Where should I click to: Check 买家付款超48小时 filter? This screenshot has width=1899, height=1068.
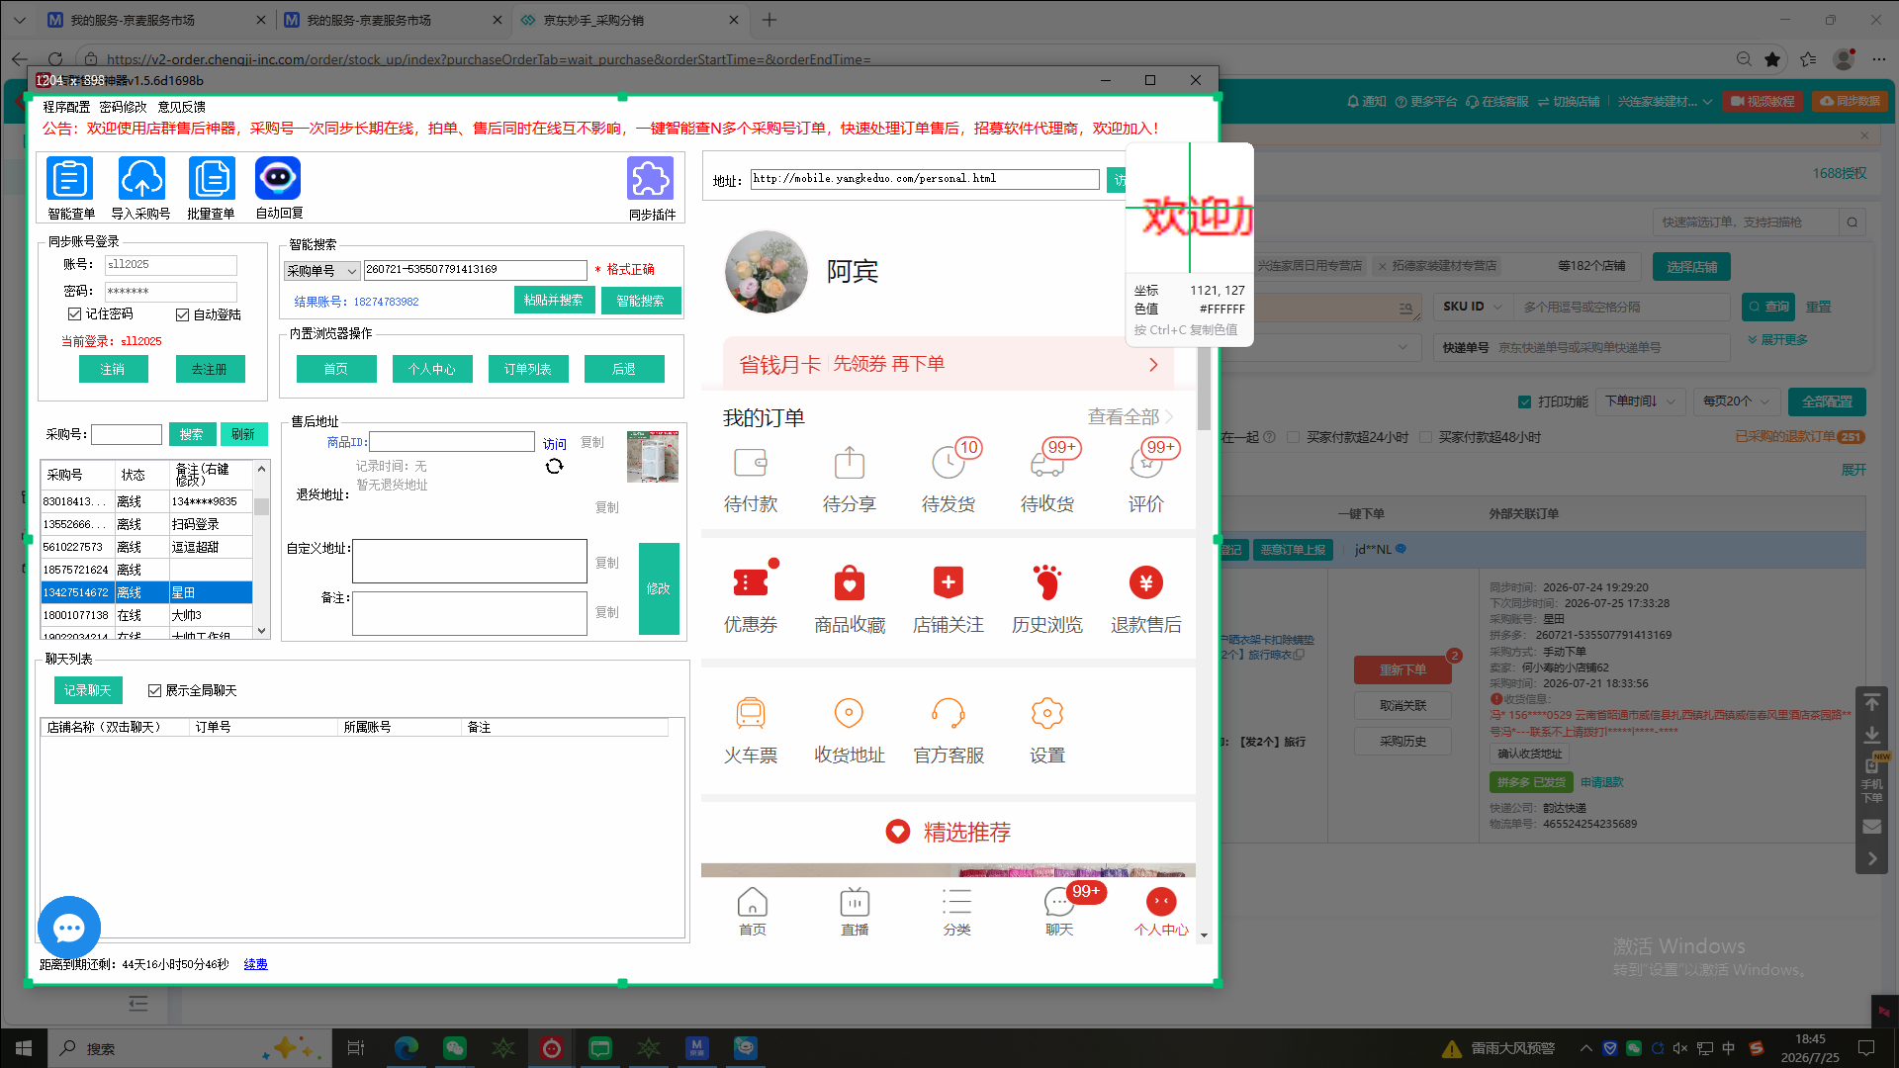[x=1425, y=437]
